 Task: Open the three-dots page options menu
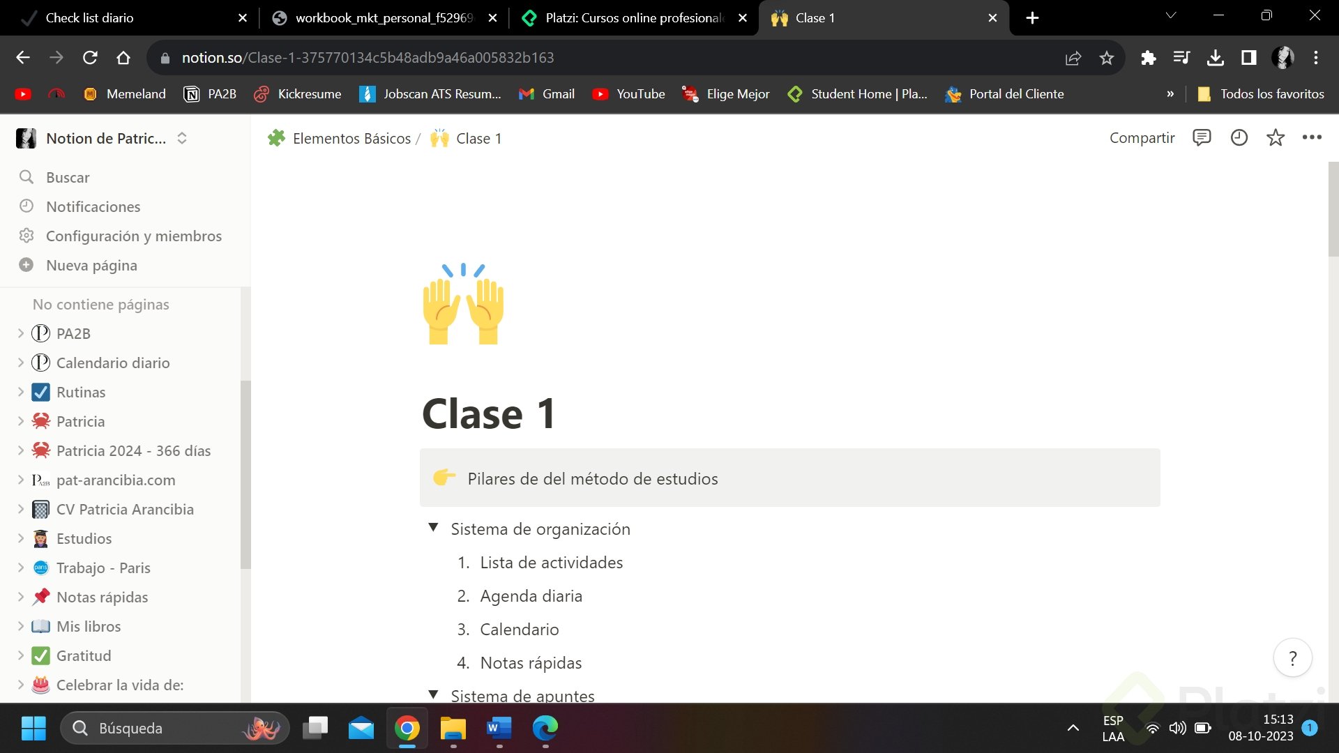(x=1312, y=137)
